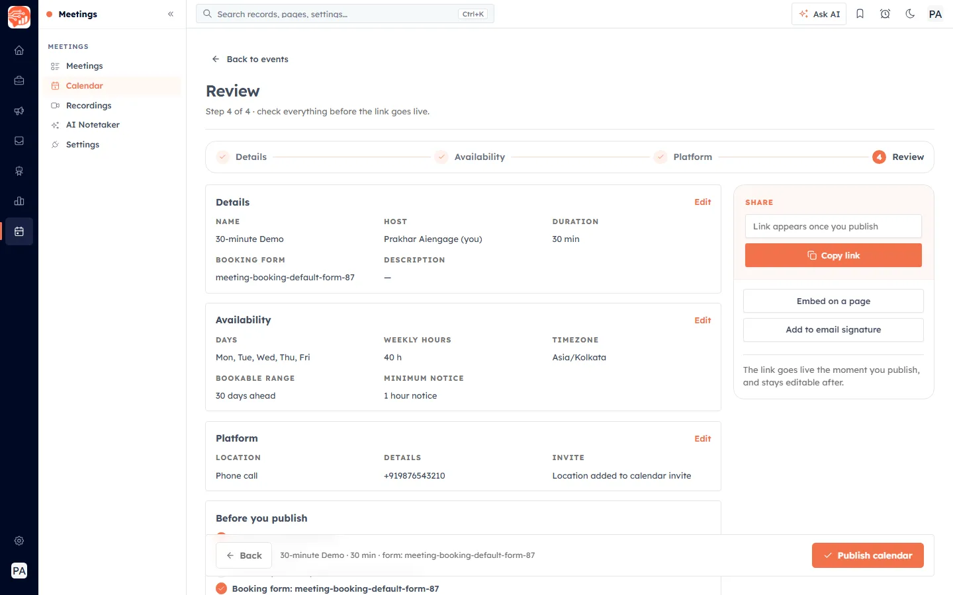953x595 pixels.
Task: Click the Ask AI button
Action: pos(819,14)
